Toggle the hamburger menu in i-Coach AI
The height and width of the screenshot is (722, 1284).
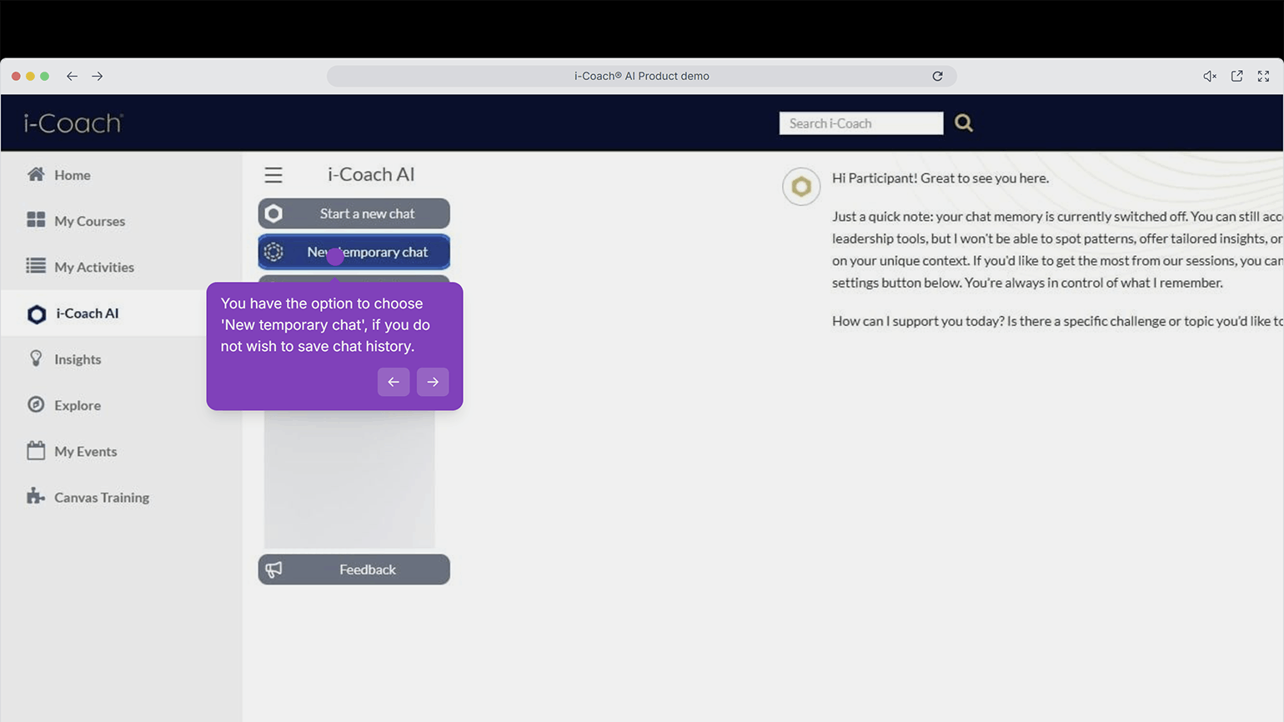[x=273, y=175]
